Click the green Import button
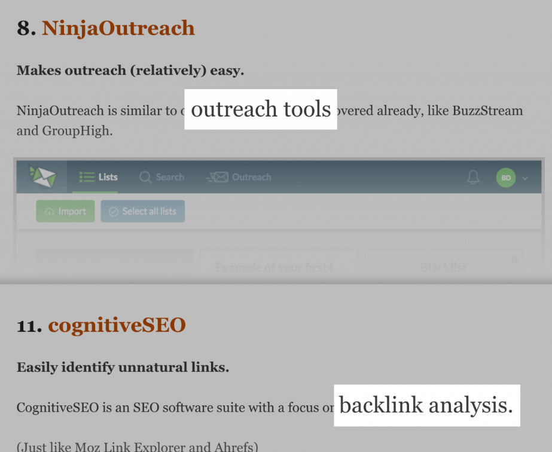The image size is (552, 452). click(x=65, y=211)
